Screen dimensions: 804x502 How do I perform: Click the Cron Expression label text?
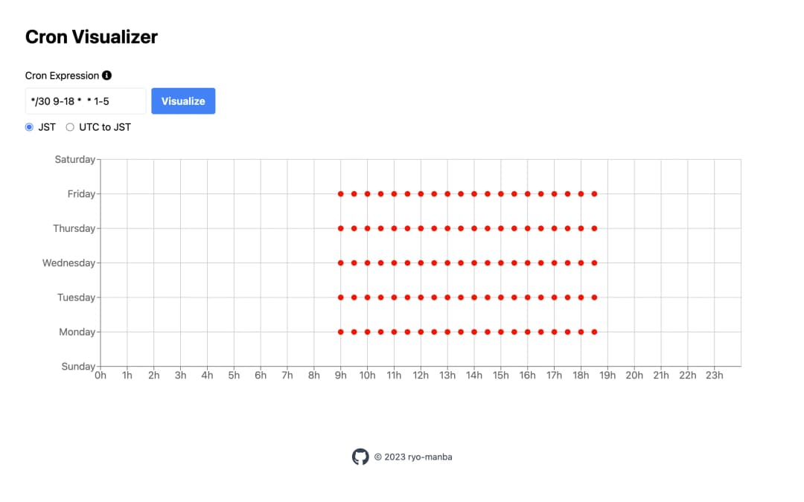click(62, 75)
